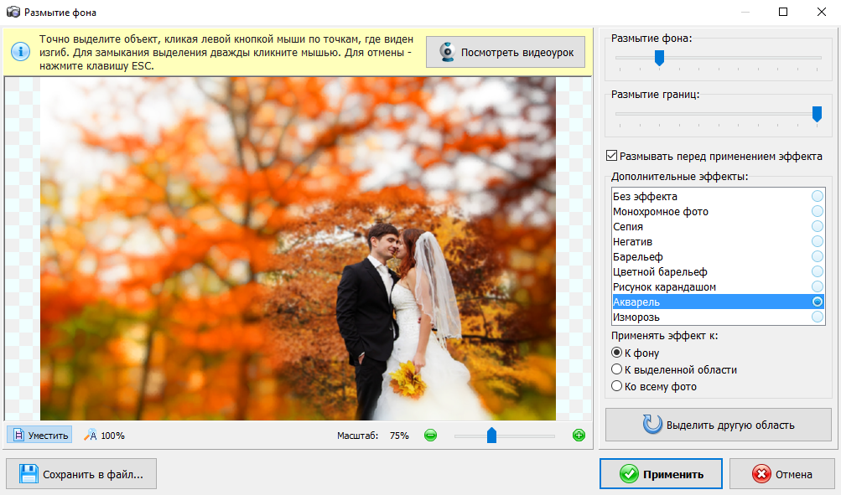Select the К выделенной области radio option

pyautogui.click(x=617, y=369)
